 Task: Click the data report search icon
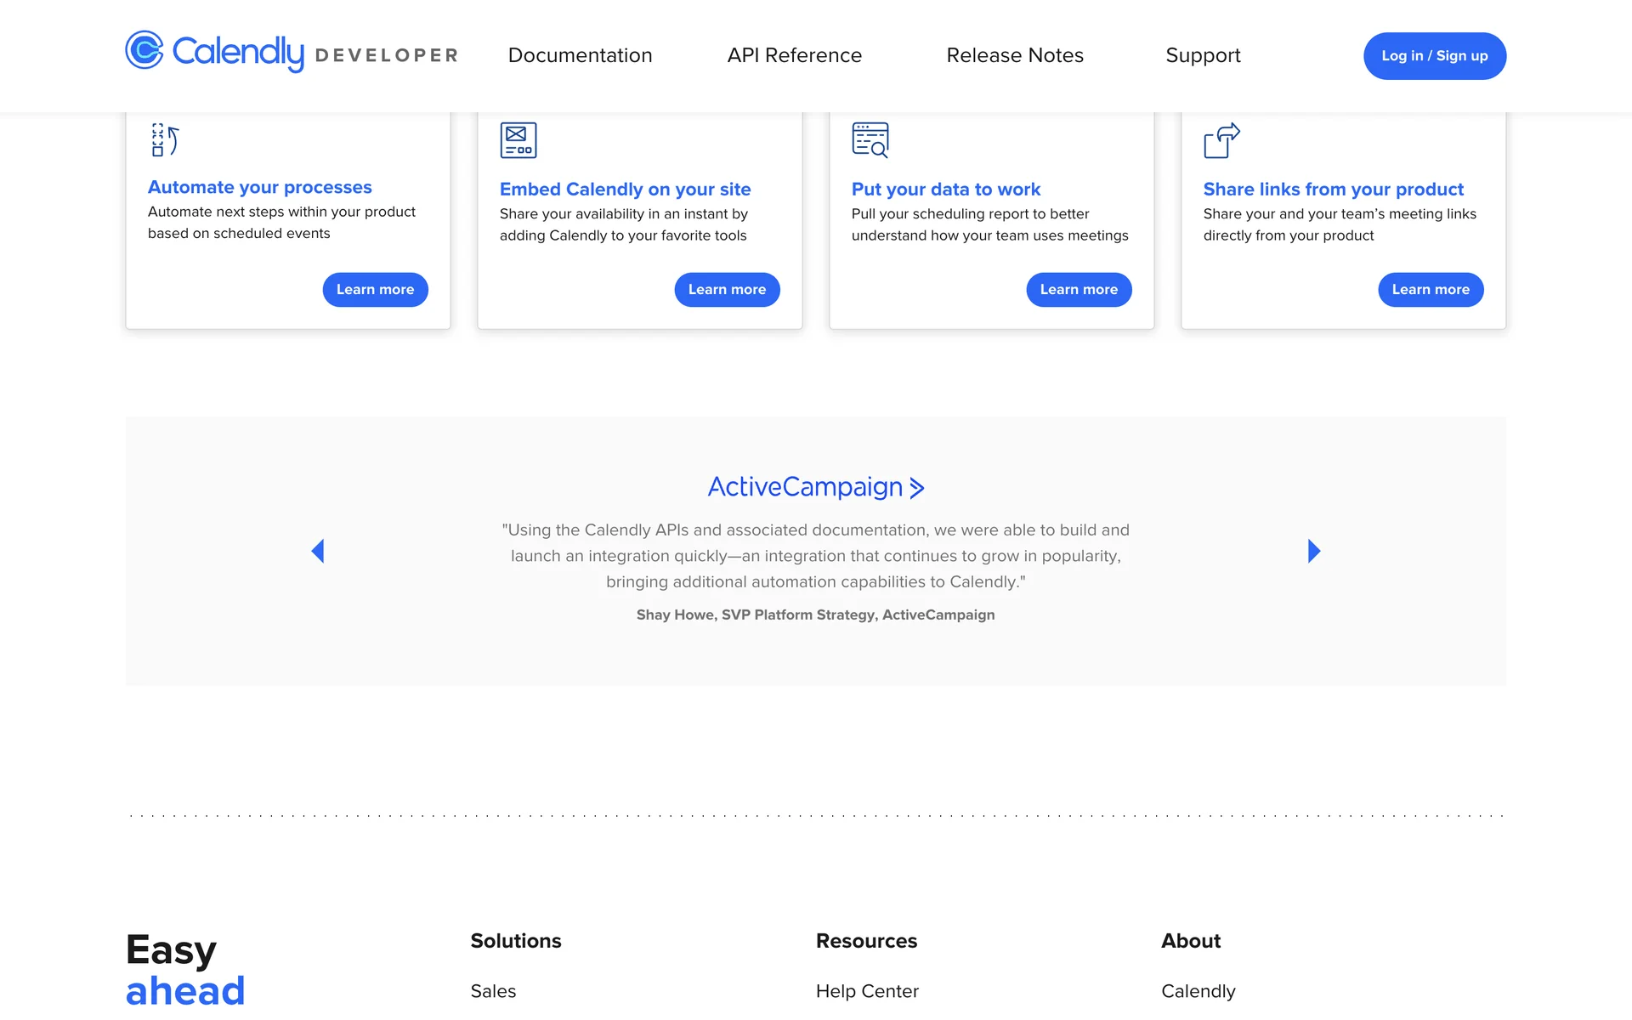click(870, 140)
